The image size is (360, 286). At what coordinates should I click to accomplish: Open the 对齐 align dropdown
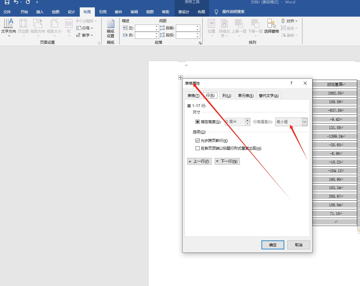[289, 21]
